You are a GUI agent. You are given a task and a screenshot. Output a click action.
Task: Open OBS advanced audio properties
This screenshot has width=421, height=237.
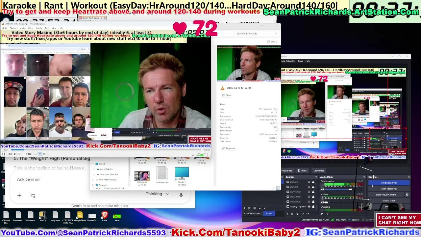pos(322,214)
